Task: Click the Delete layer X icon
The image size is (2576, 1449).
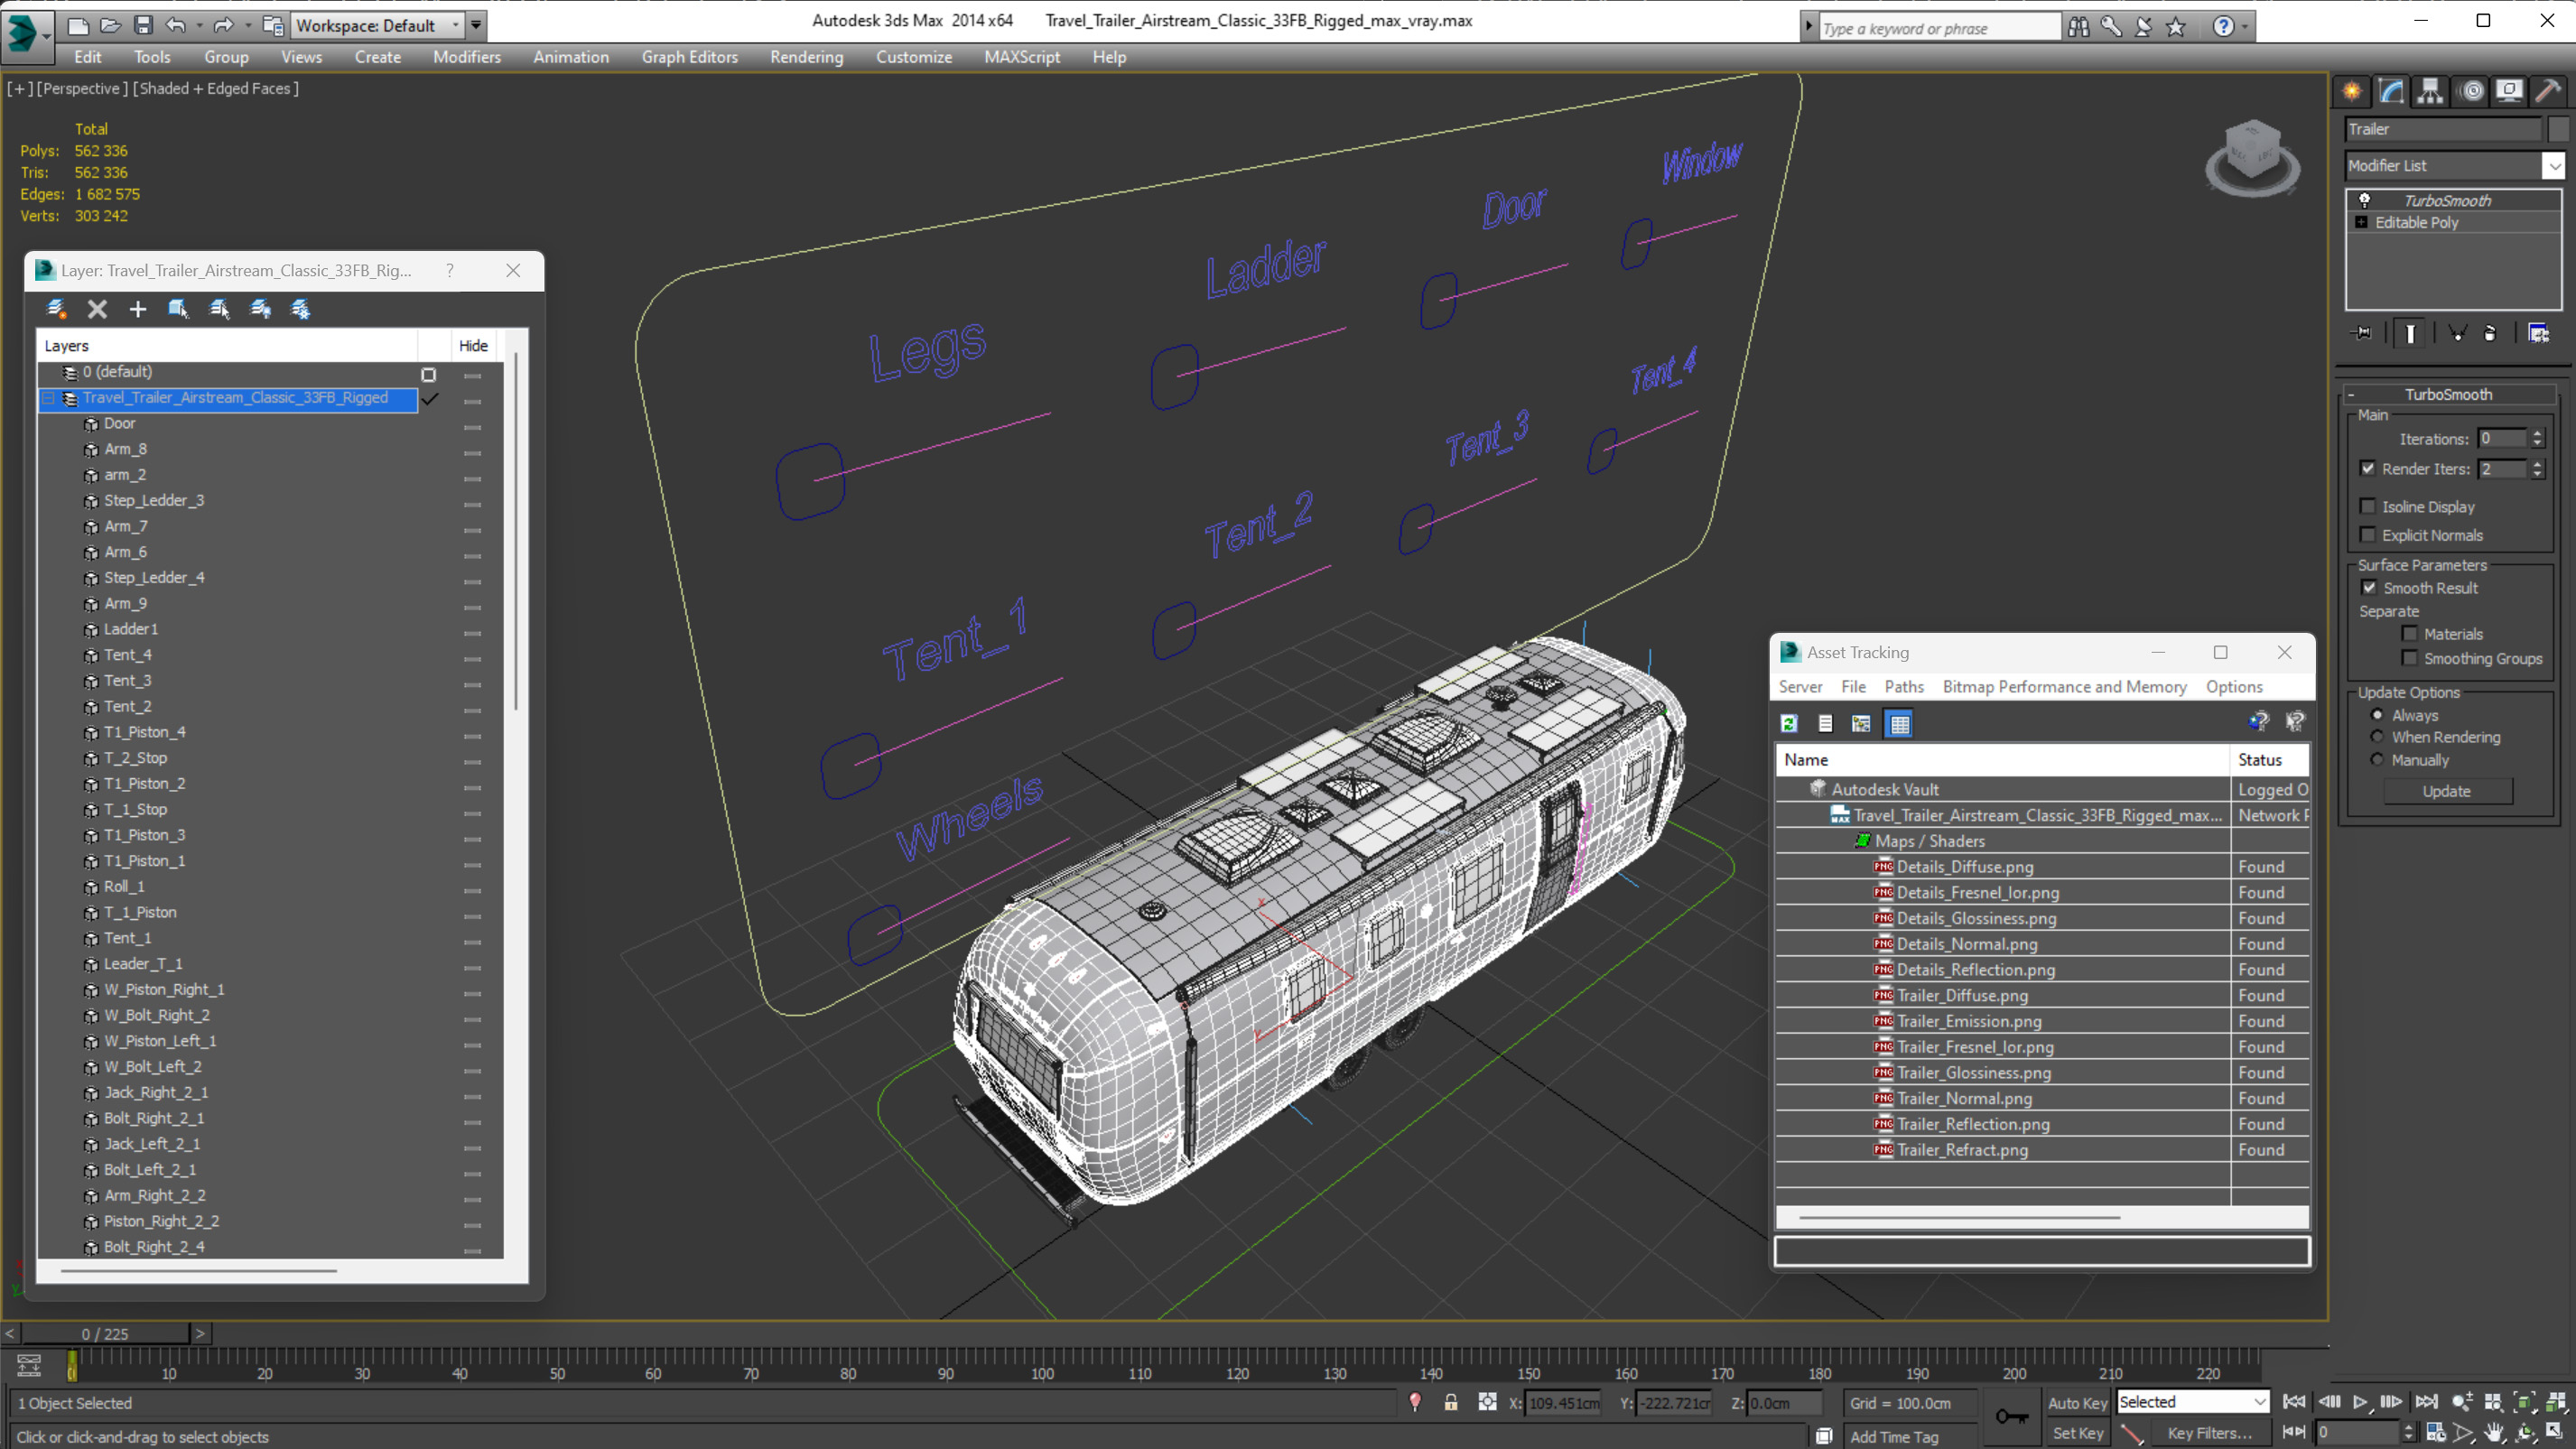Action: tap(97, 309)
